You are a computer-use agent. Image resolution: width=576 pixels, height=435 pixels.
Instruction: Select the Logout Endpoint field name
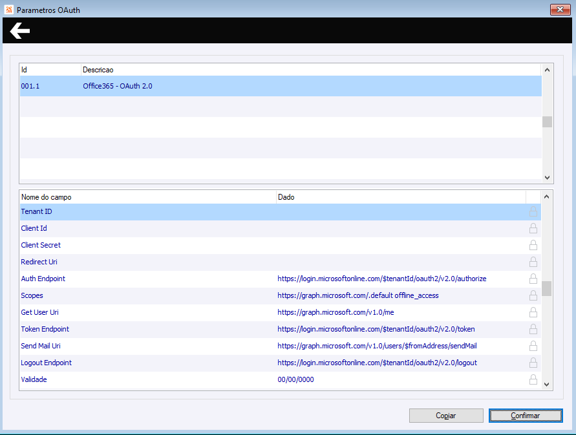tap(47, 363)
